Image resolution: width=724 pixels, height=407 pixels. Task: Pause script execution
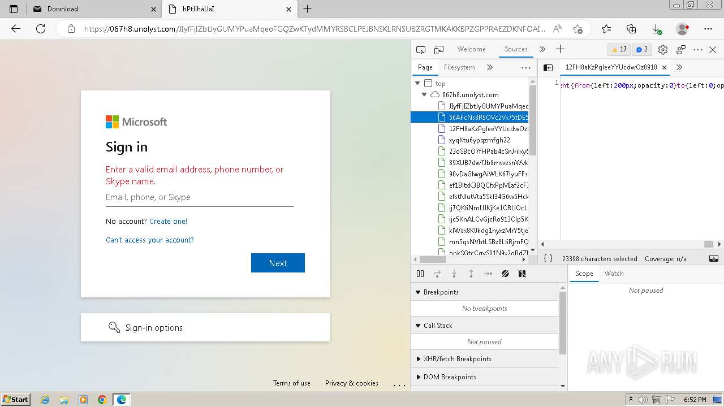(x=420, y=274)
